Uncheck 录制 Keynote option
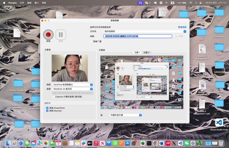 tap(47, 111)
